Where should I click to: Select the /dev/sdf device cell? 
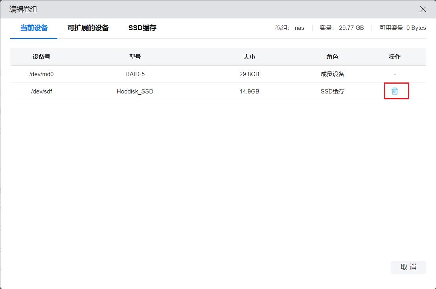(x=41, y=91)
